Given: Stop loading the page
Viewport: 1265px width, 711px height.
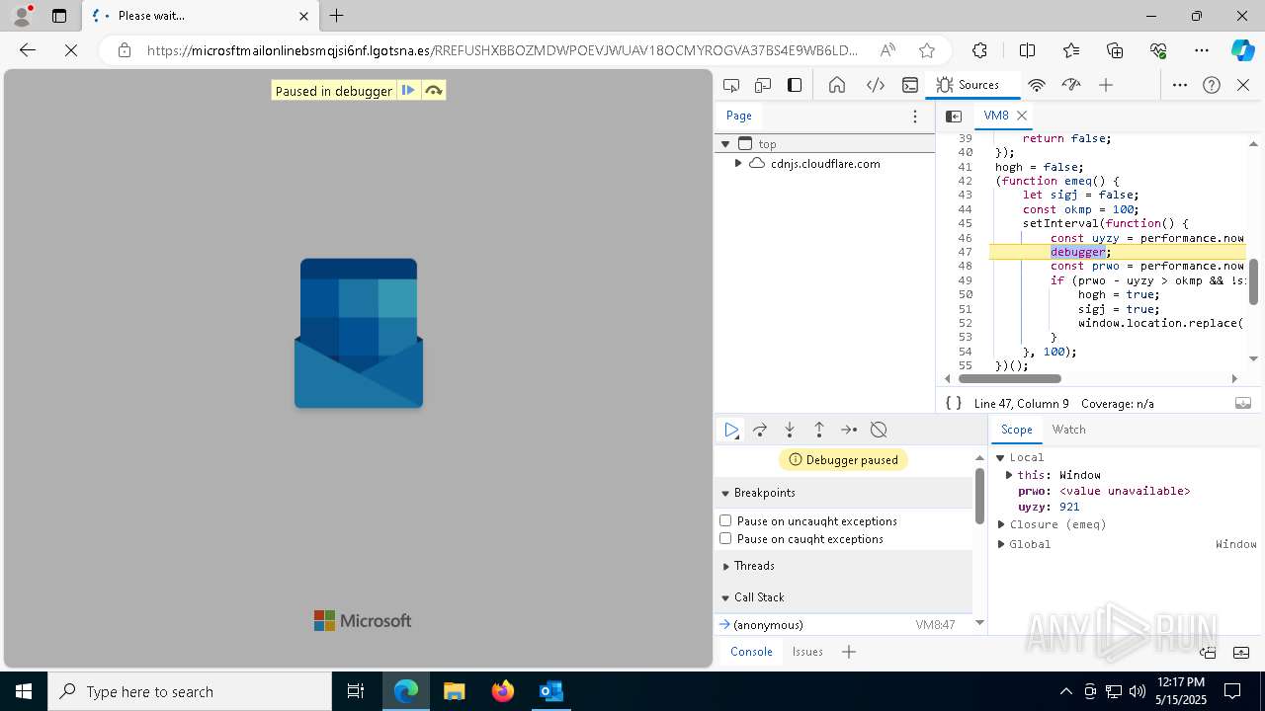Looking at the screenshot, I should click(x=71, y=50).
